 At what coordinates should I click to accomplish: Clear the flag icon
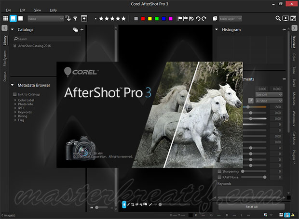pyautogui.click(x=191, y=18)
